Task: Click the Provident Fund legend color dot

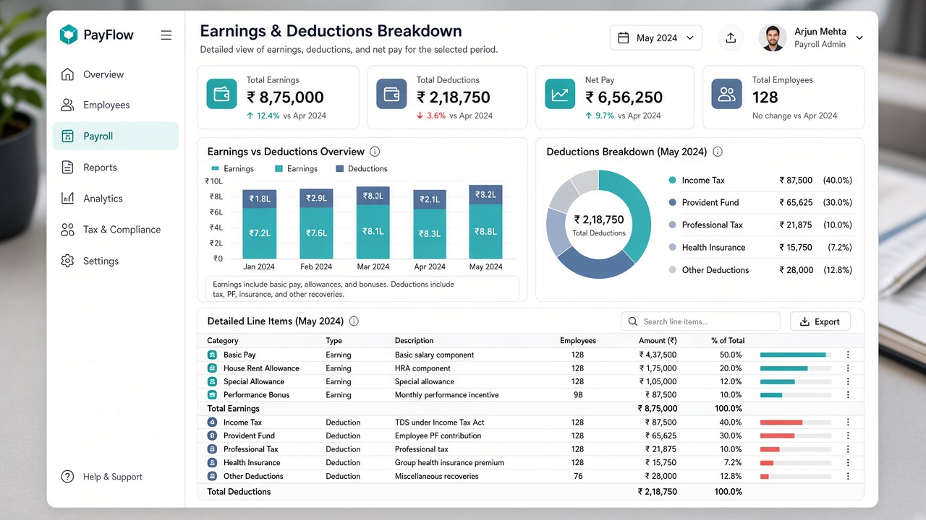Action: coord(673,203)
